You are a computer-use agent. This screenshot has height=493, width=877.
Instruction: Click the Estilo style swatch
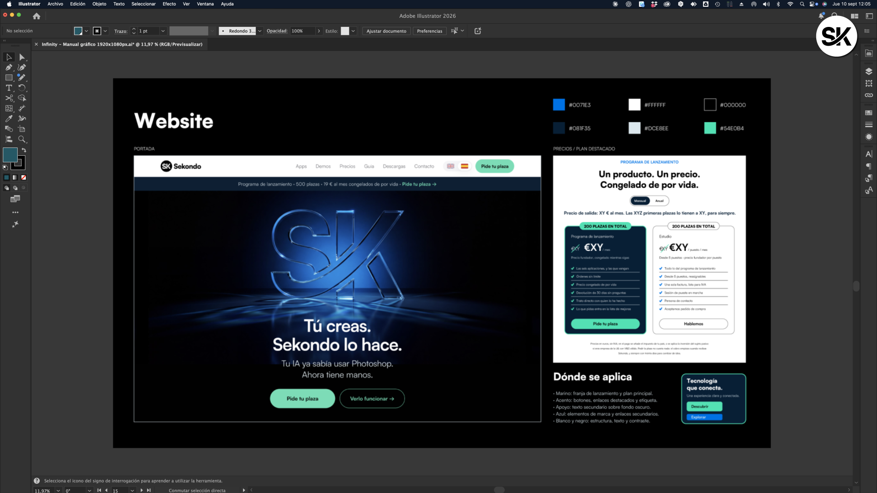tap(345, 31)
